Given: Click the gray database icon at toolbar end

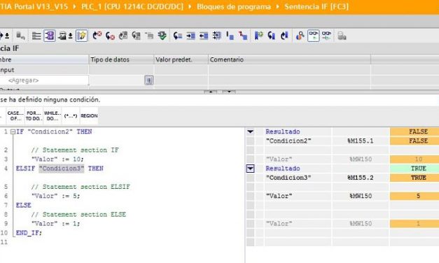Looking at the screenshot, I should coord(342,36).
